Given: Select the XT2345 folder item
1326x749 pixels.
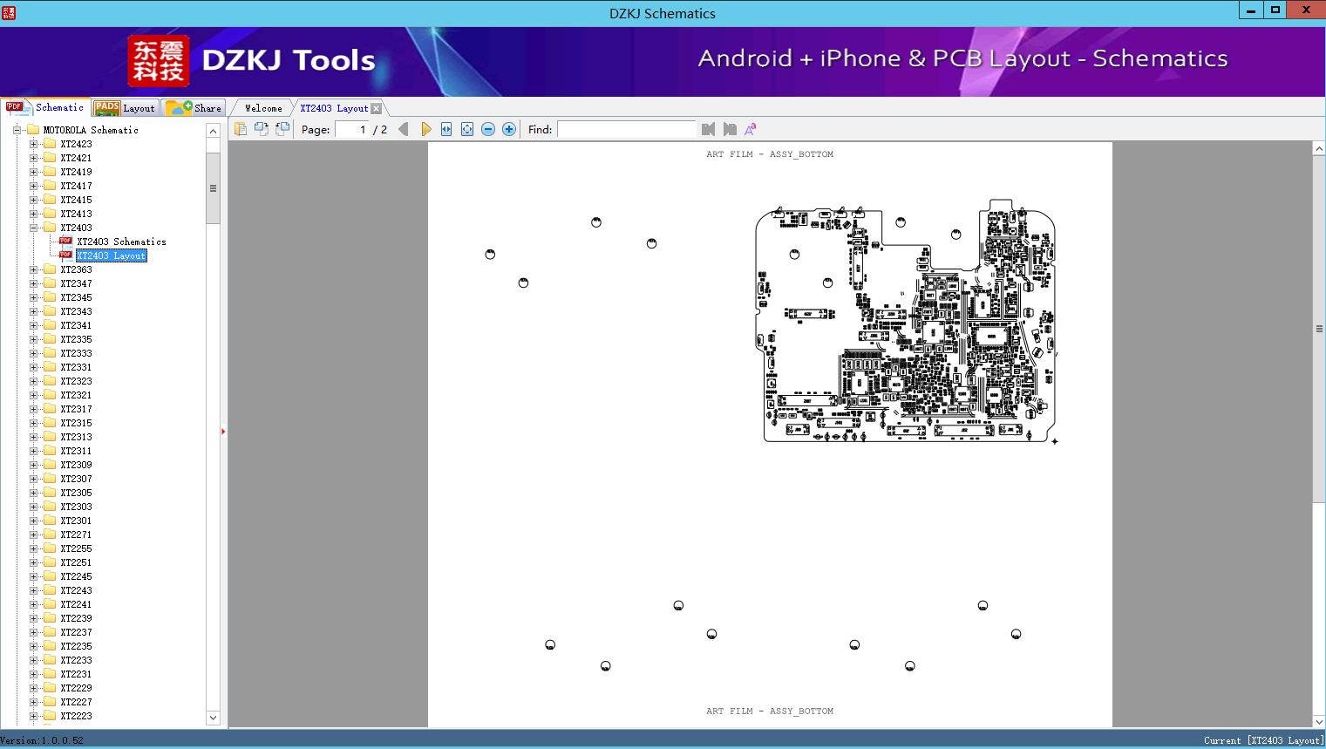Looking at the screenshot, I should coord(76,297).
